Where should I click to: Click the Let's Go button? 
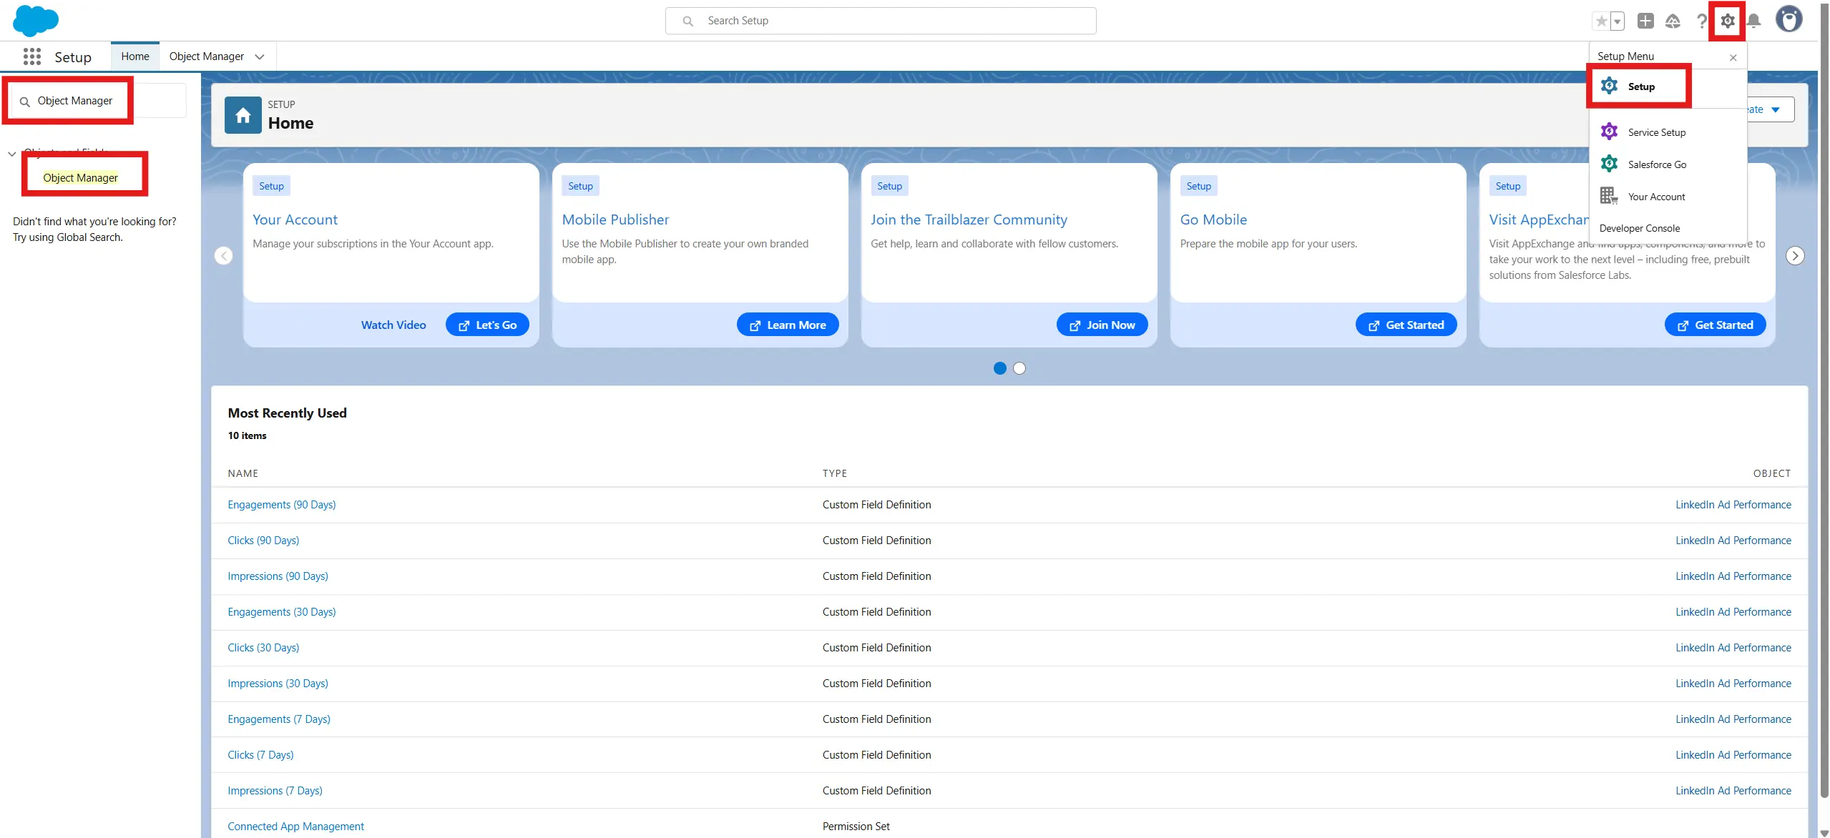coord(486,325)
